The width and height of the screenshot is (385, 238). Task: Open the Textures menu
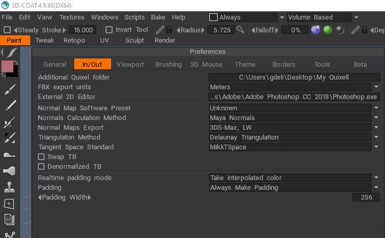tap(72, 17)
